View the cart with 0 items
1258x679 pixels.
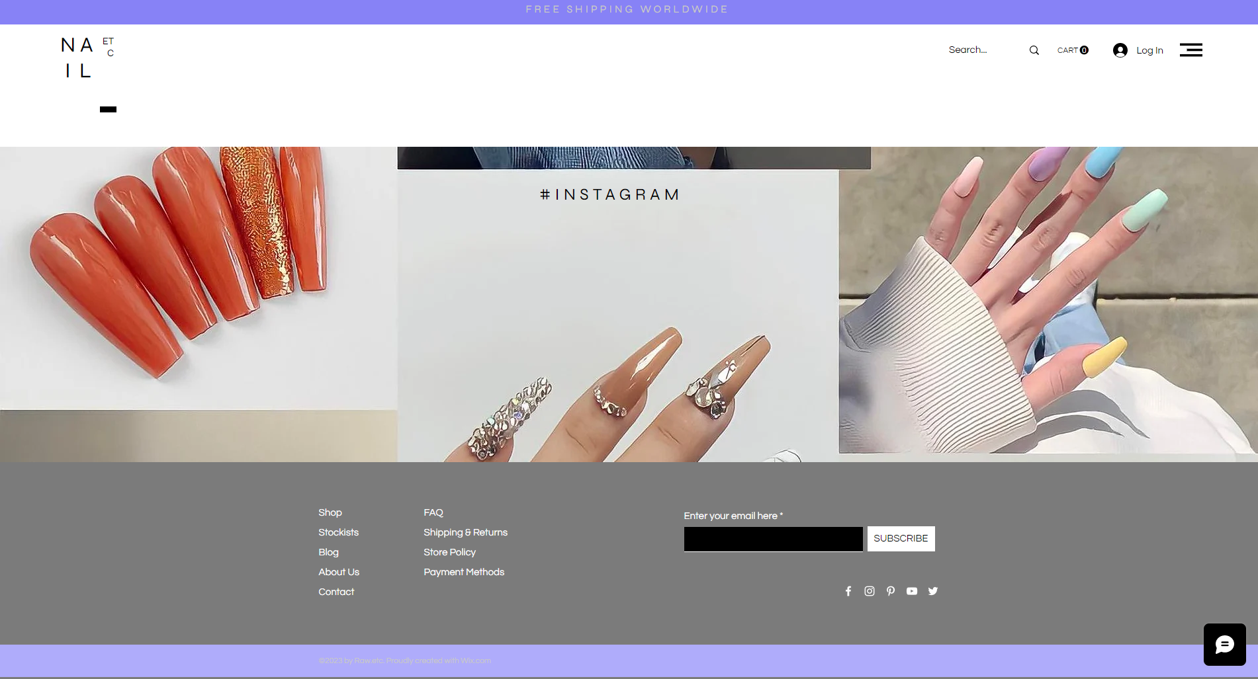click(x=1073, y=50)
